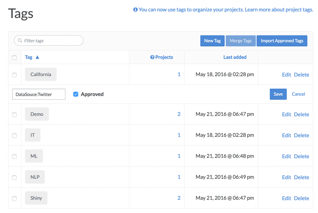
Task: Sort the table by Last added column
Action: [235, 57]
